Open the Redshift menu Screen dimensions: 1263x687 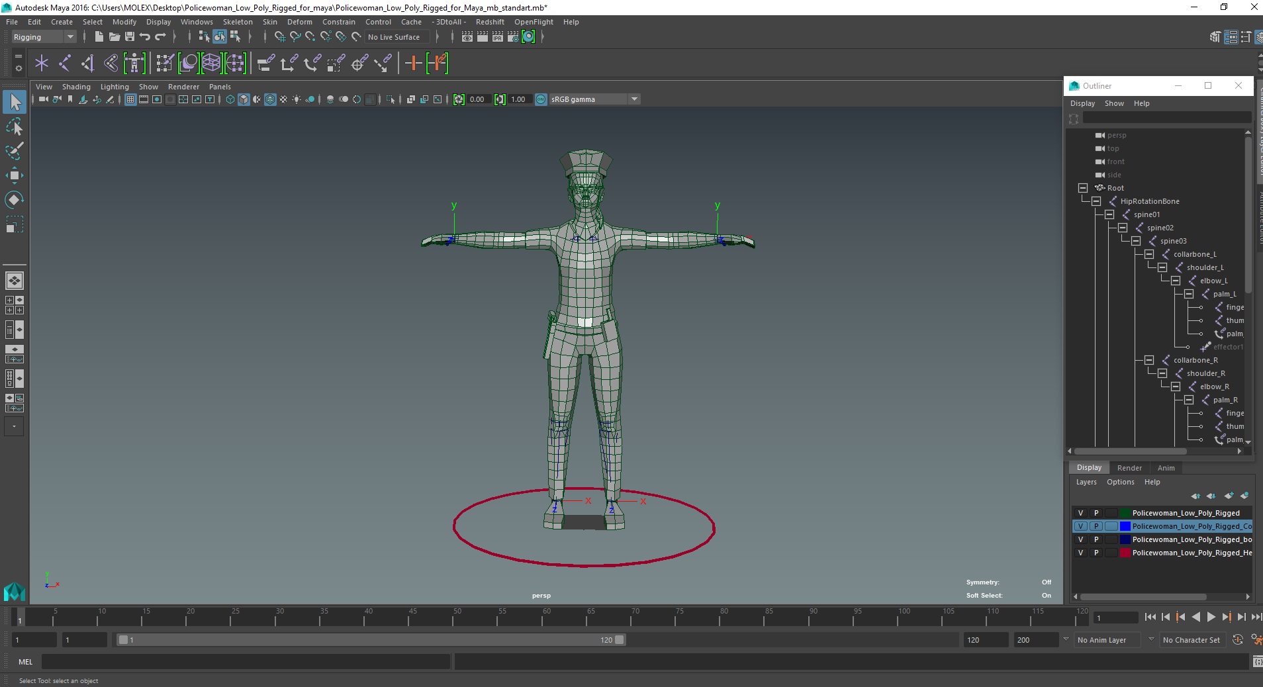(x=490, y=22)
